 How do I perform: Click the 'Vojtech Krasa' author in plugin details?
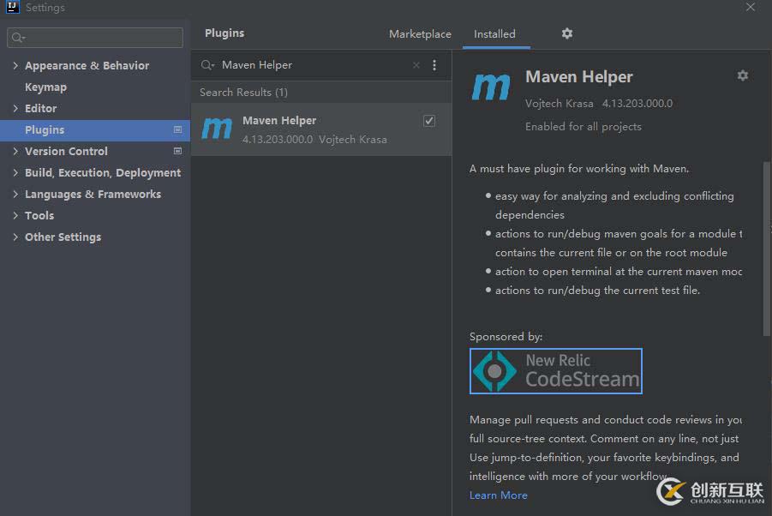point(559,104)
